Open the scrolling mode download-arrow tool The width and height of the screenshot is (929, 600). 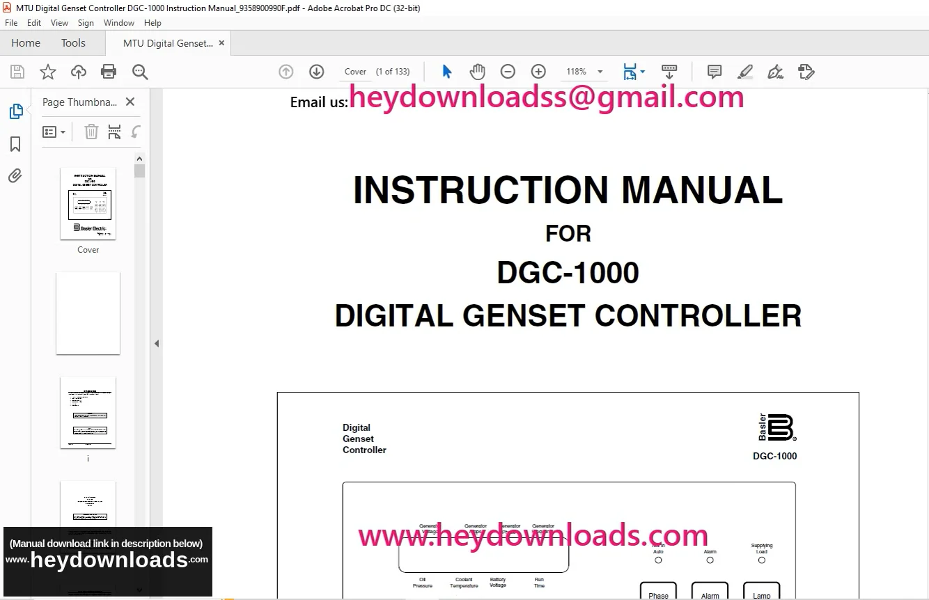669,72
